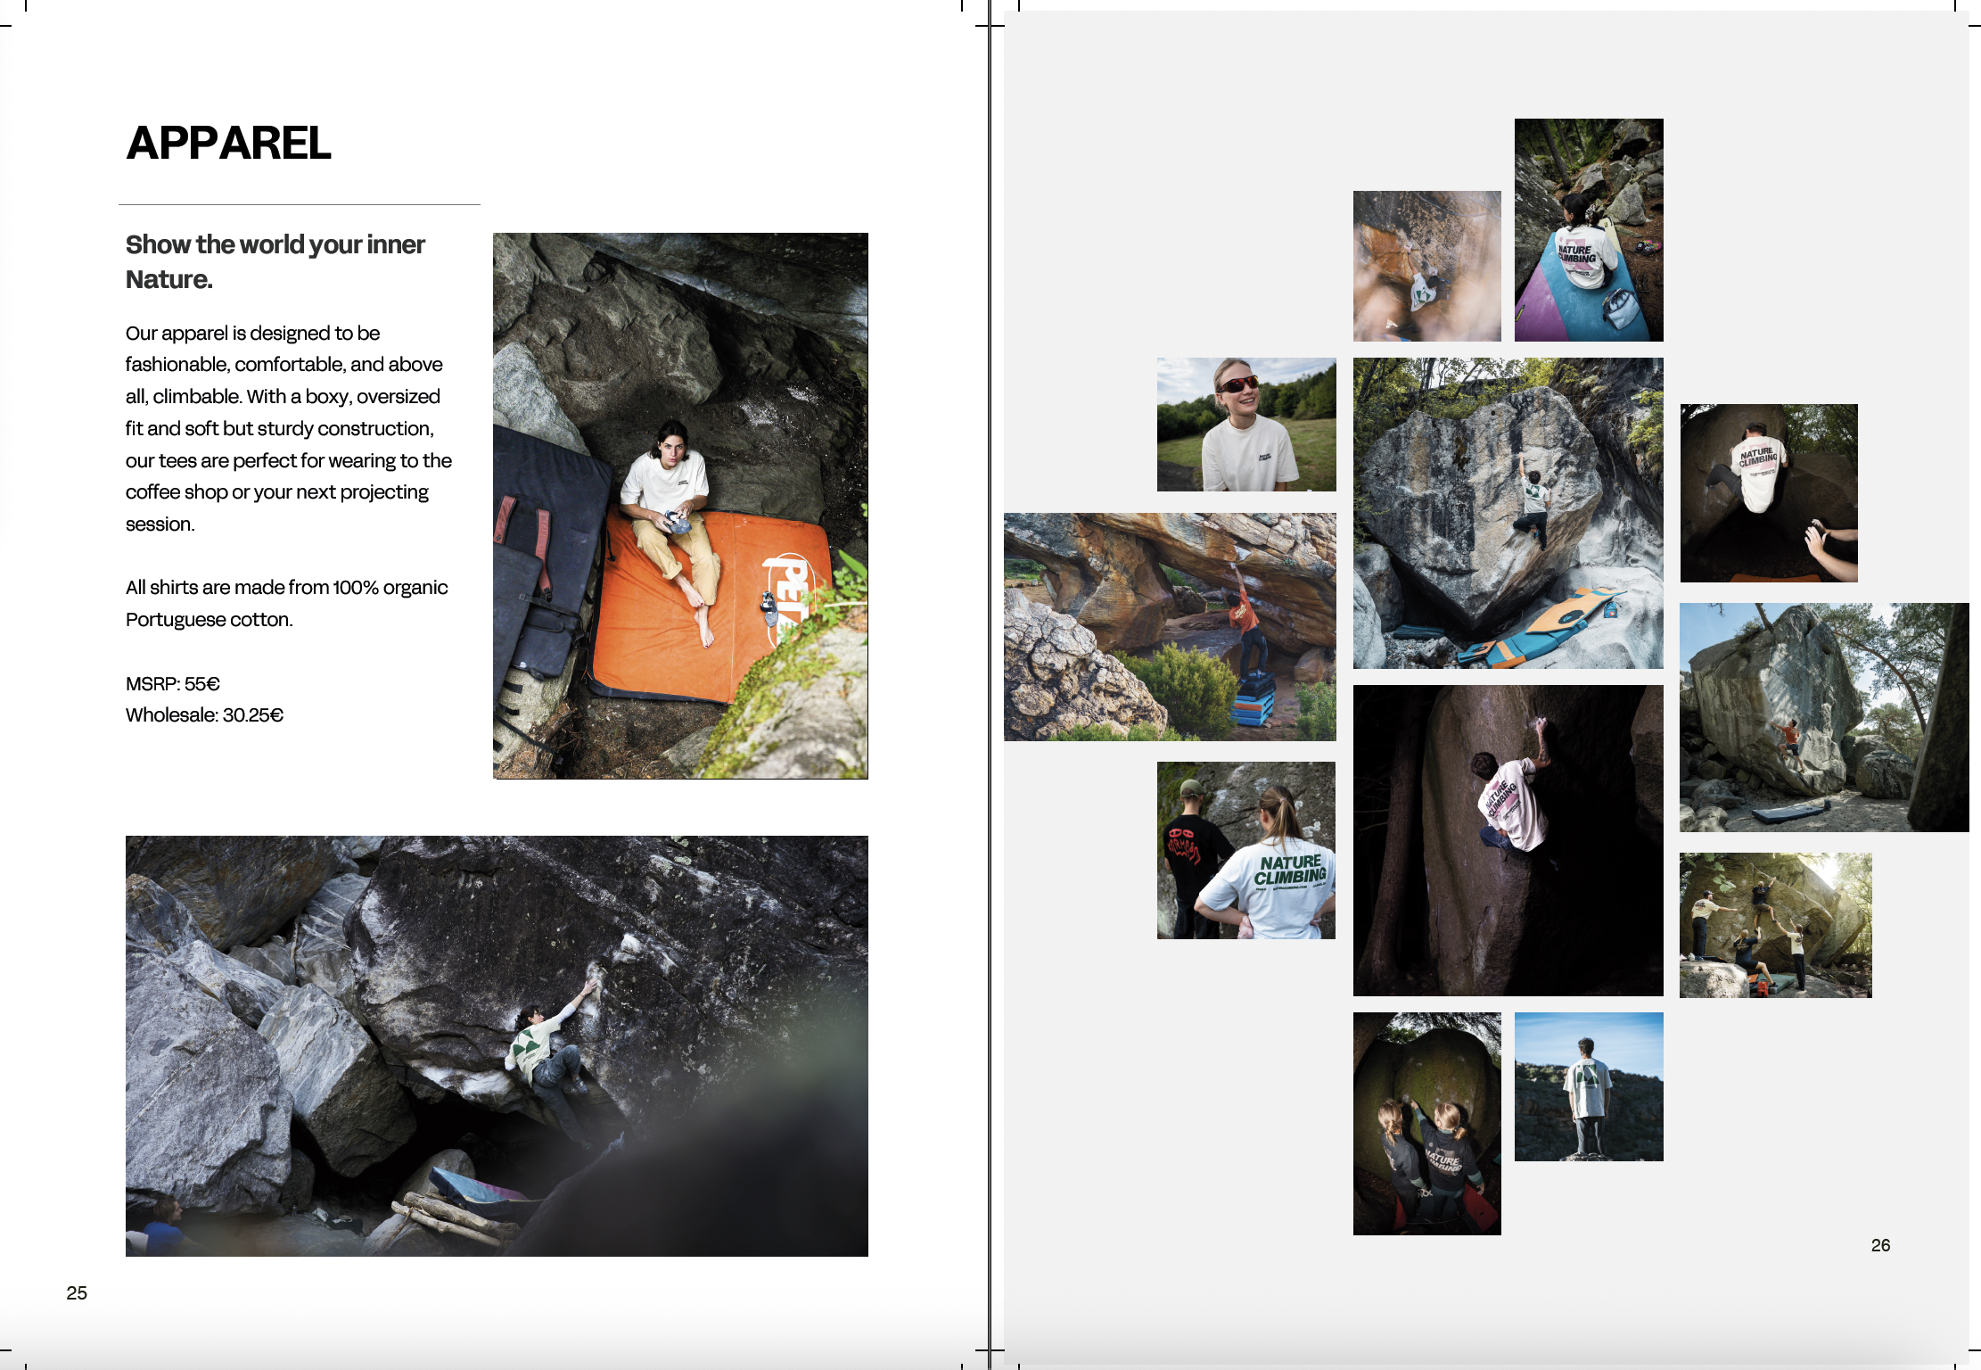Select photo of climber under orange rock roof
The width and height of the screenshot is (1981, 1370).
[x=1170, y=626]
